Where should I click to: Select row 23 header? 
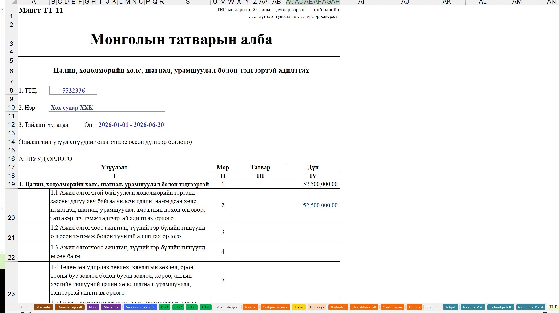(11, 280)
